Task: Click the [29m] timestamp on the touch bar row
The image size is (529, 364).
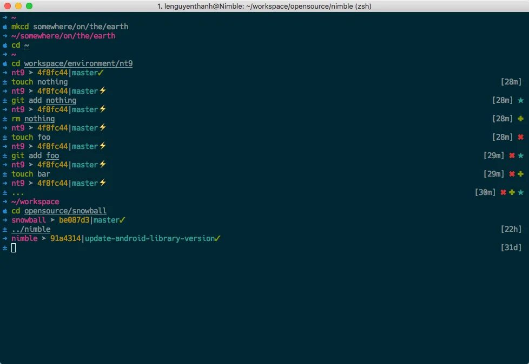Action: pyautogui.click(x=494, y=174)
